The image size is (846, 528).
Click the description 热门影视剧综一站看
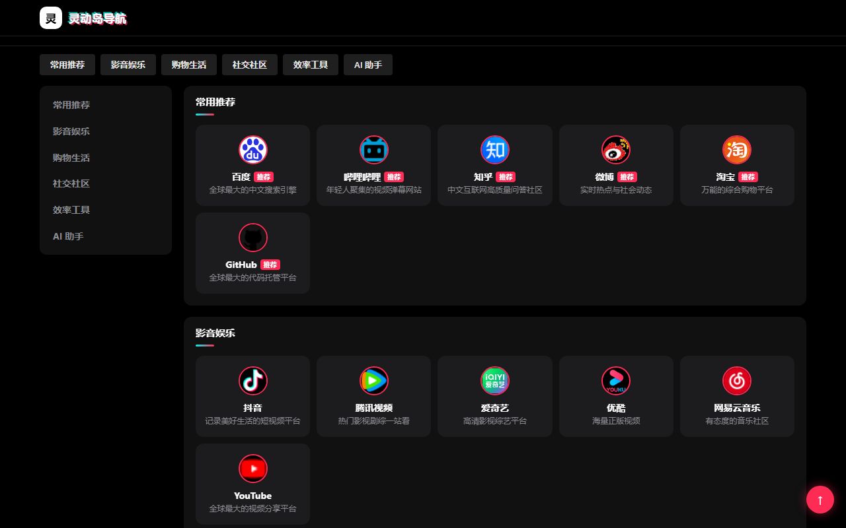(x=374, y=421)
